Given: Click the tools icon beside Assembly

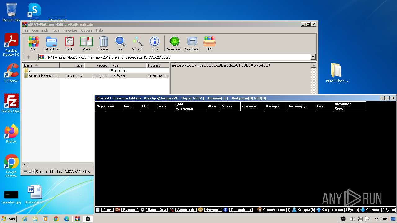Looking at the screenshot, I should tap(172, 210).
